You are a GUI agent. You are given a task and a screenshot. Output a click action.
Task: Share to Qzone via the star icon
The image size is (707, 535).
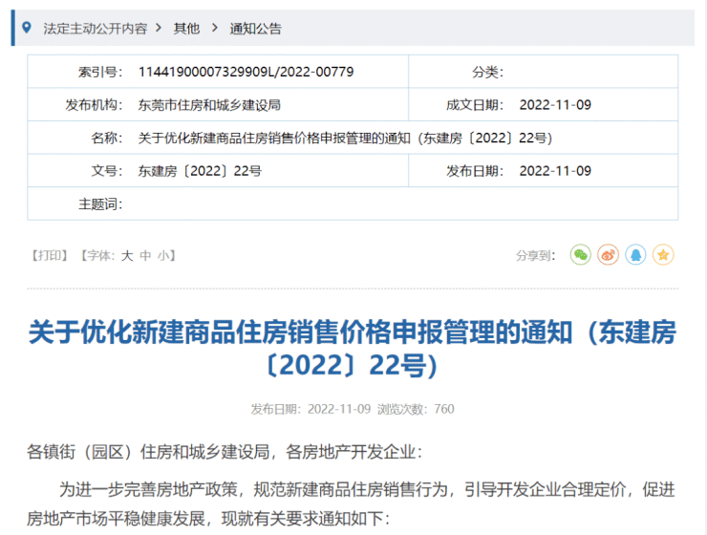coord(663,255)
